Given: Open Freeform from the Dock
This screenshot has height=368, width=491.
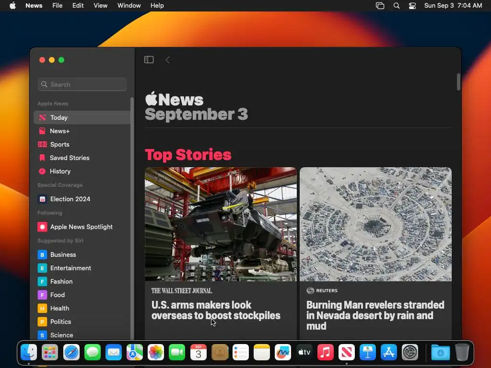Looking at the screenshot, I should tap(283, 352).
